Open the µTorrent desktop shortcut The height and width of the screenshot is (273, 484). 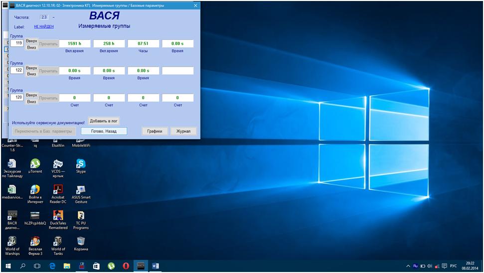35,164
